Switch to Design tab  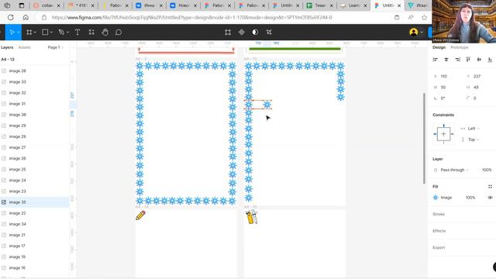point(439,47)
